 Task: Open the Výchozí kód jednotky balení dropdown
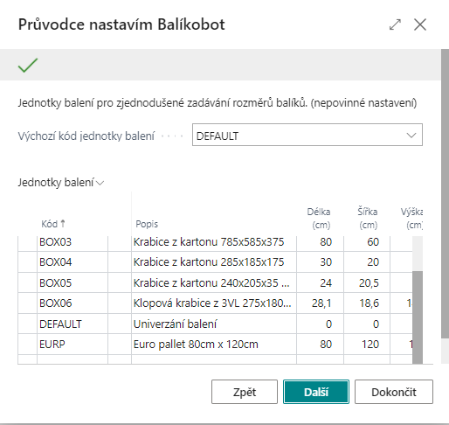tap(411, 136)
